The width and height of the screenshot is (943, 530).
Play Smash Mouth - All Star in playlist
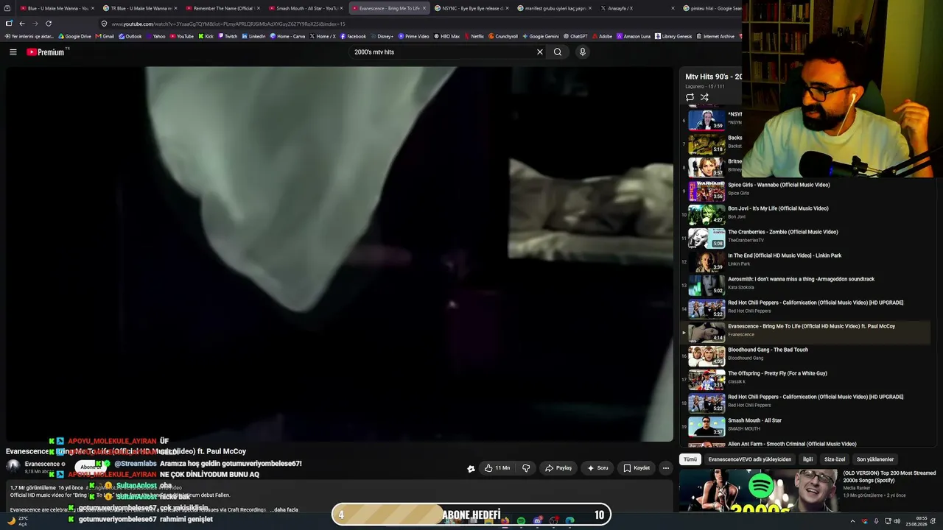(805, 426)
